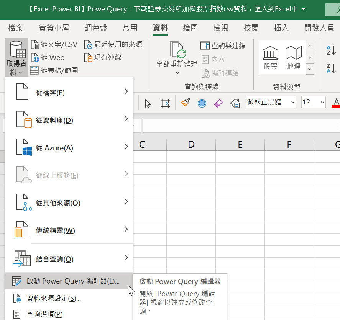Click the purple eraser icon

coord(218,103)
